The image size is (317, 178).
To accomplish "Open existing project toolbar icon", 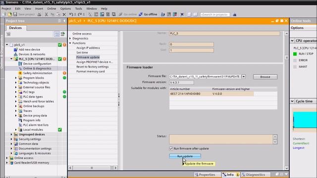I will coord(10,14).
